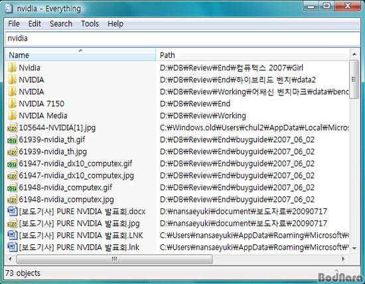This screenshot has width=365, height=284.
Task: Maximize the Everything window
Action: click(327, 5)
